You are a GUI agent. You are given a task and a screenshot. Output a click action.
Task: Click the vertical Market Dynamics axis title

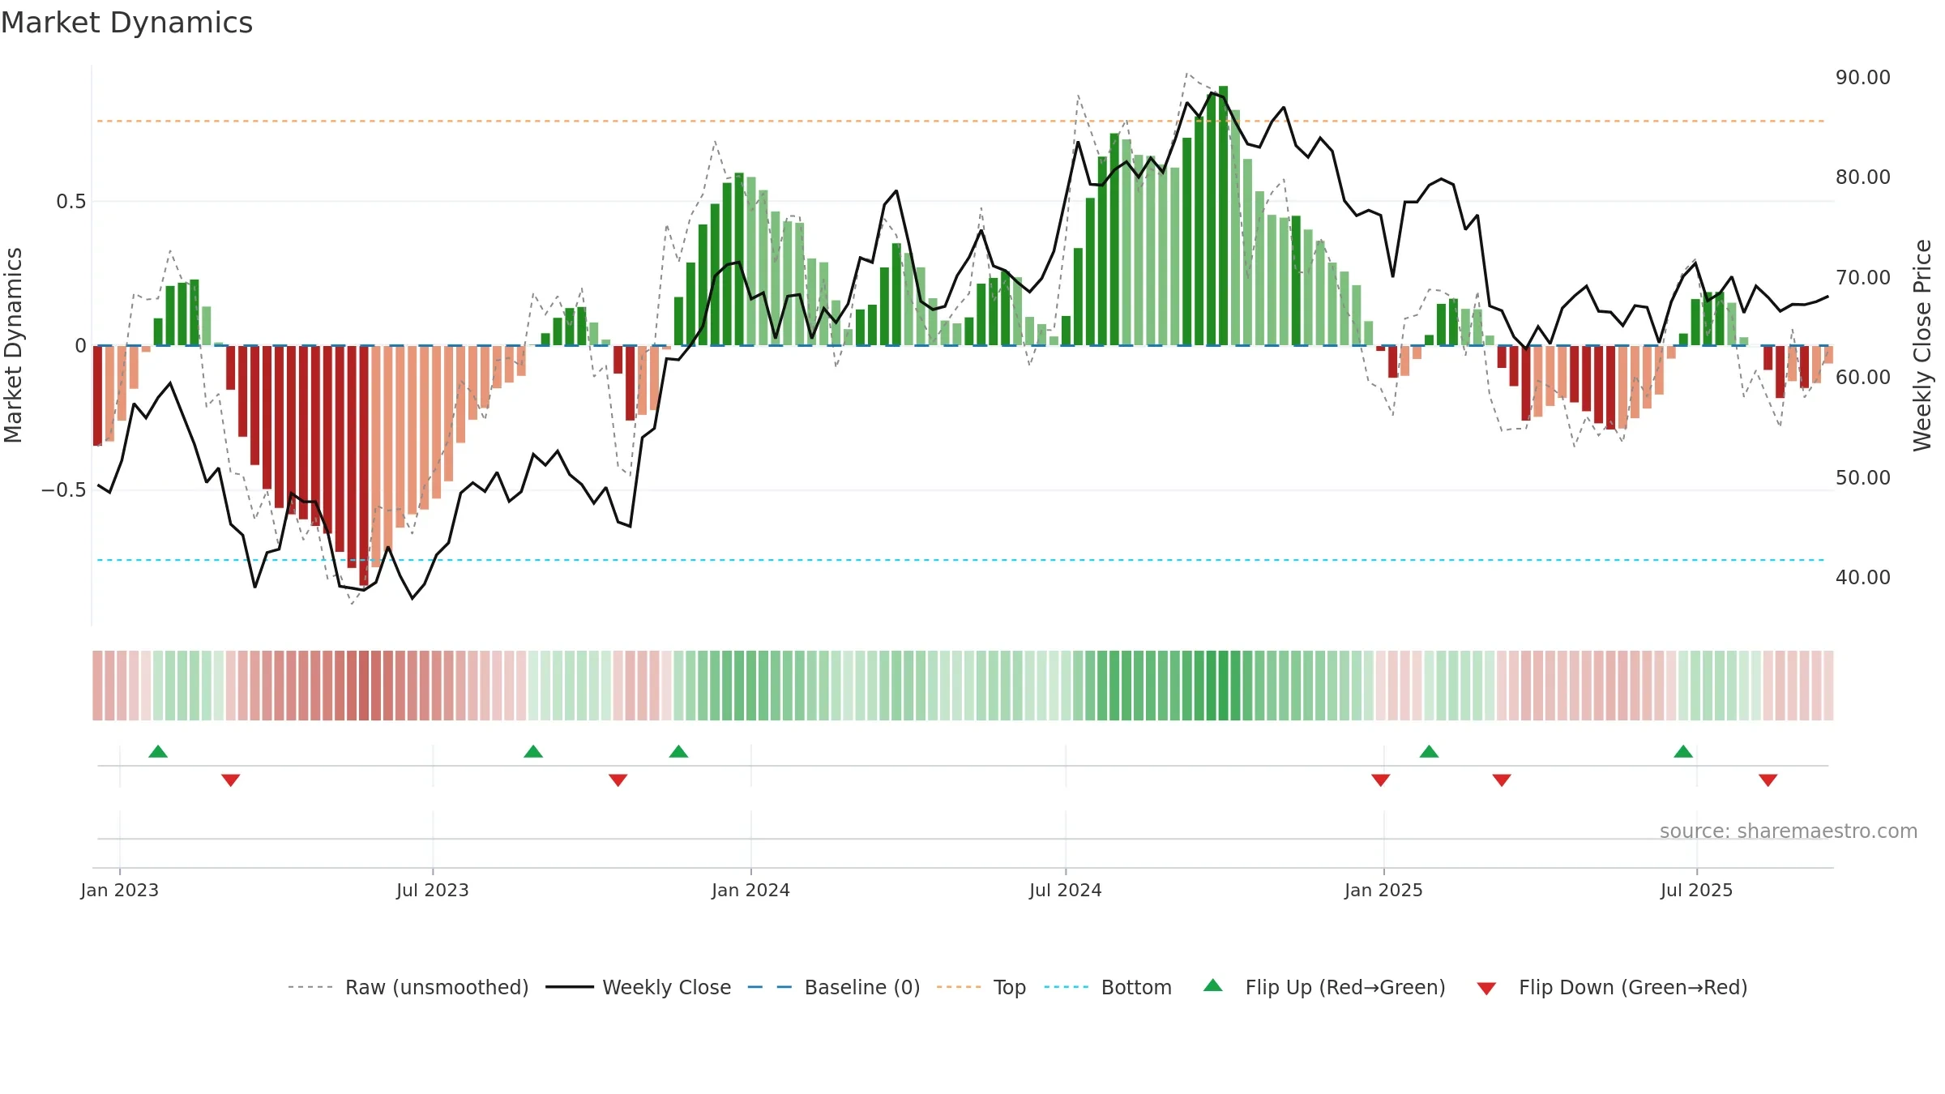[13, 345]
